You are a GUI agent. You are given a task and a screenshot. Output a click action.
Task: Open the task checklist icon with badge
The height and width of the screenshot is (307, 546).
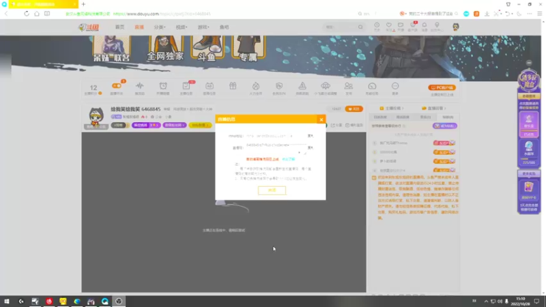pos(186,86)
